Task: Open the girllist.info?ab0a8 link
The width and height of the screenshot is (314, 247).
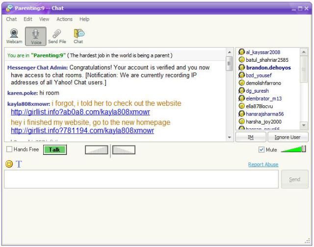Action: pyautogui.click(x=80, y=112)
